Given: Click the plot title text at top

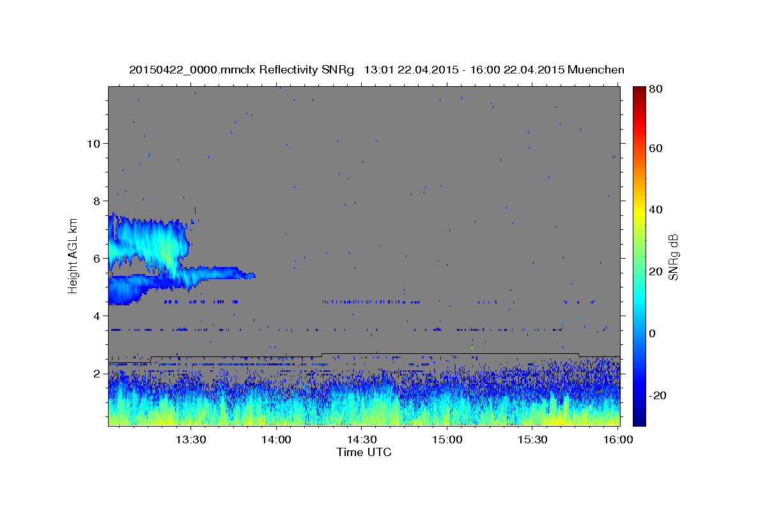Looking at the screenshot, I should [376, 70].
